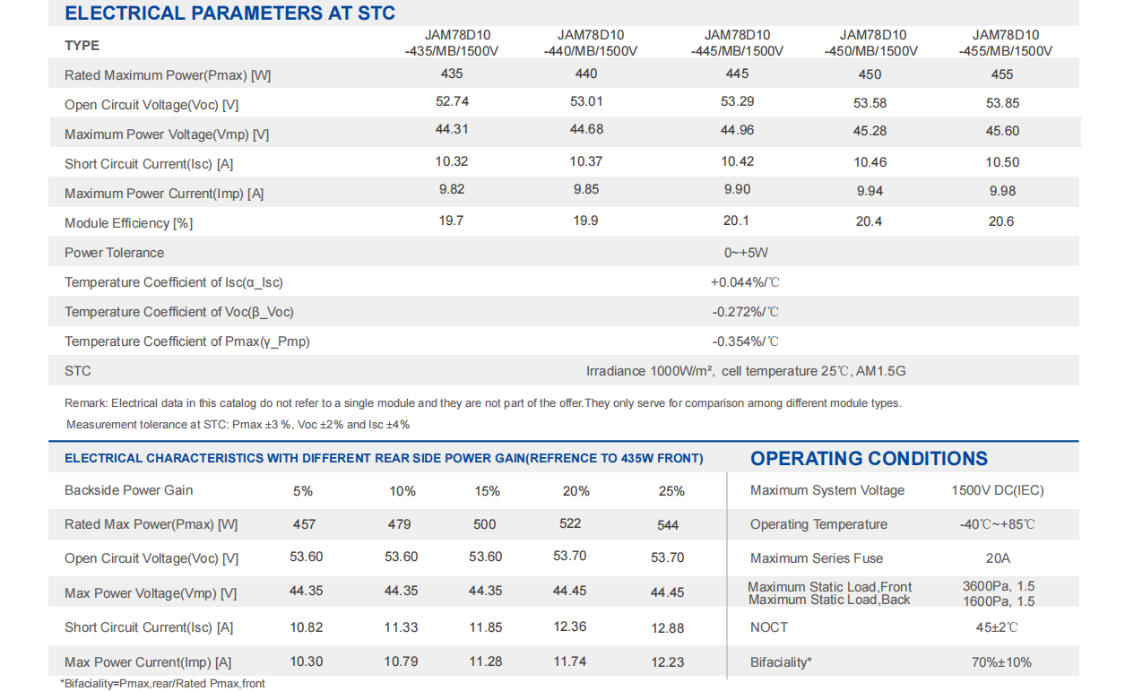Click the NOCT value 45±2℃

(998, 627)
